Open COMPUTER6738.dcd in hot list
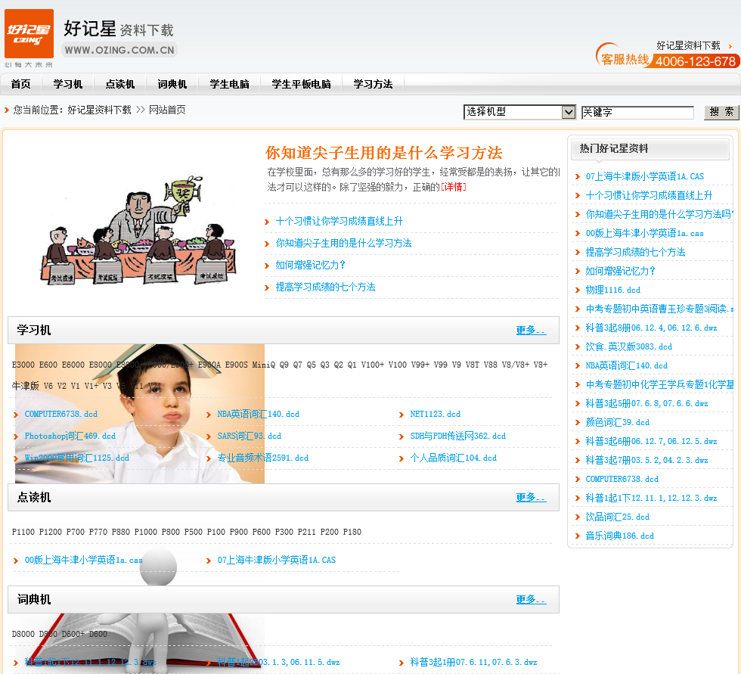741x674 pixels. pos(622,480)
